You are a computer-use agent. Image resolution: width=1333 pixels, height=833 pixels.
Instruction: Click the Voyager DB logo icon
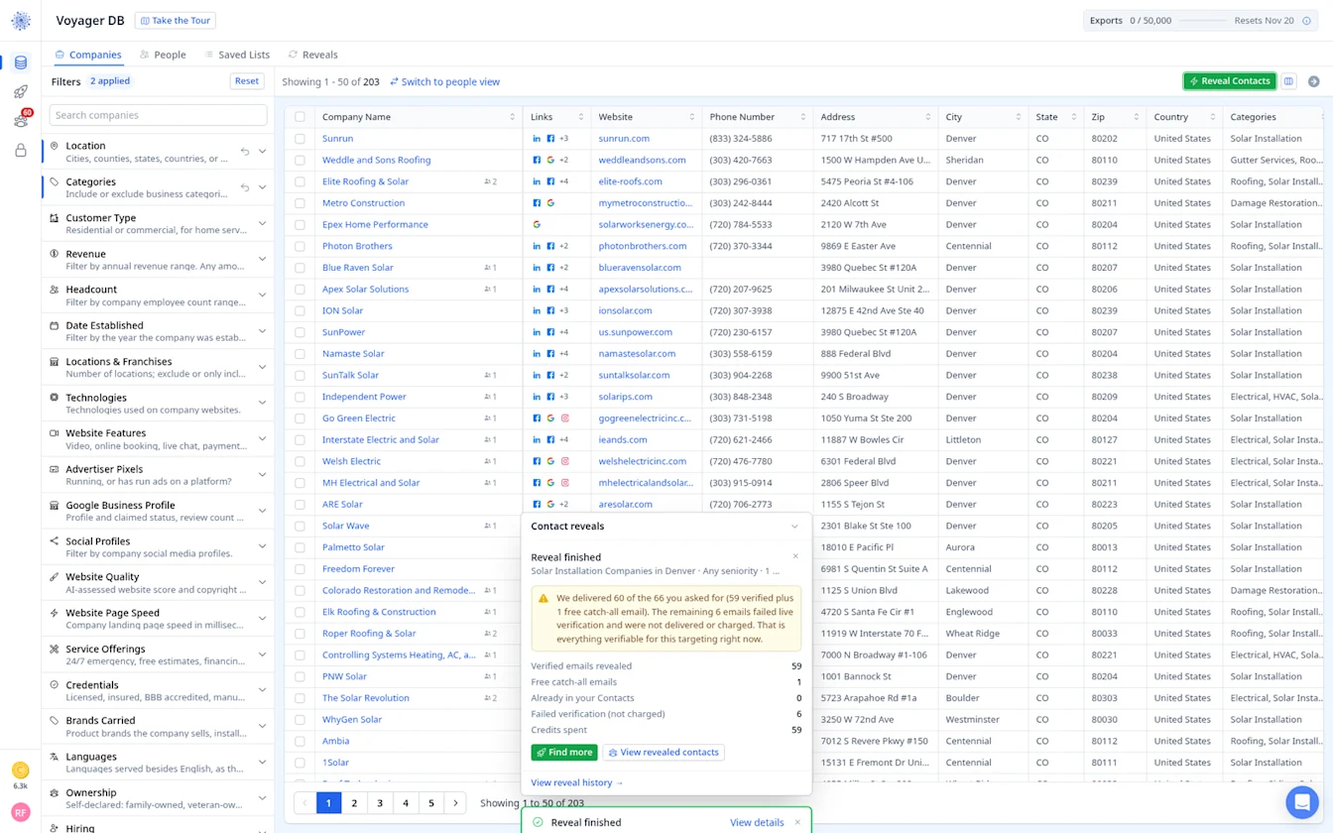21,21
